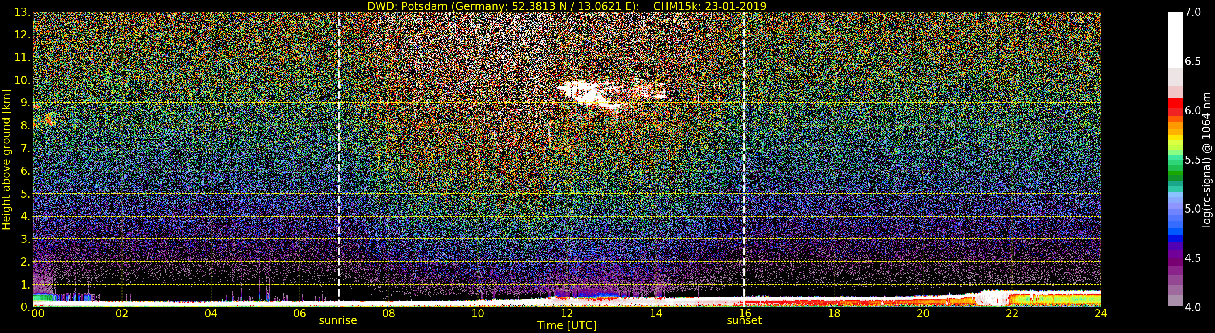Click the '4.0' colorbar tick value

[1193, 307]
